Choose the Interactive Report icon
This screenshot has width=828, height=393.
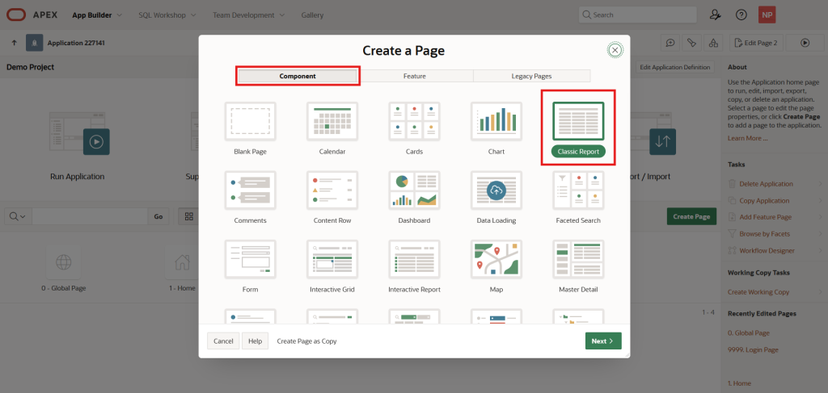point(415,259)
